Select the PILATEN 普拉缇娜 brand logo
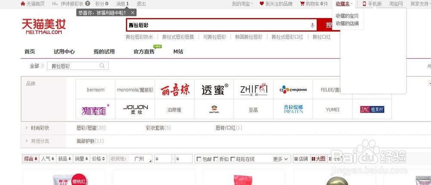 coord(293,110)
